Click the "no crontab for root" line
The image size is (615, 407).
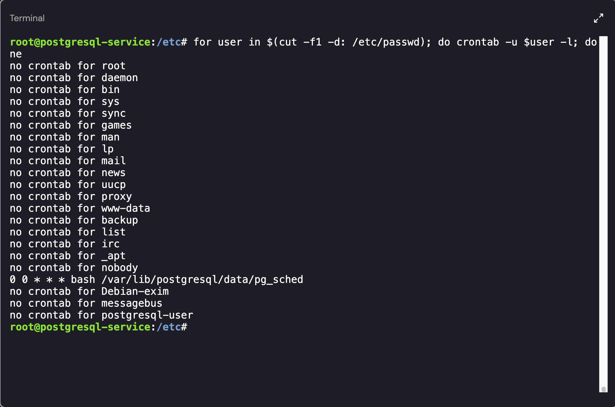point(68,66)
